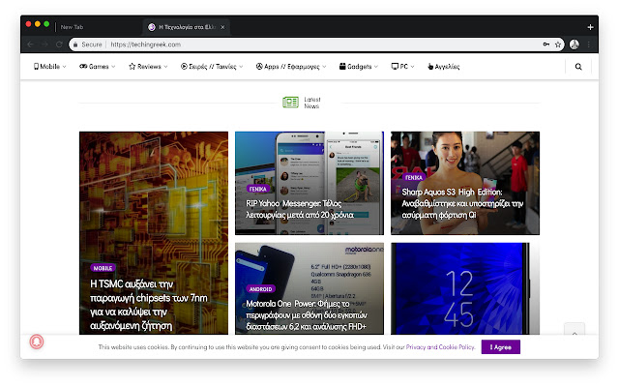Click the saved password key icon
Image resolution: width=619 pixels, height=387 pixels.
[545, 45]
